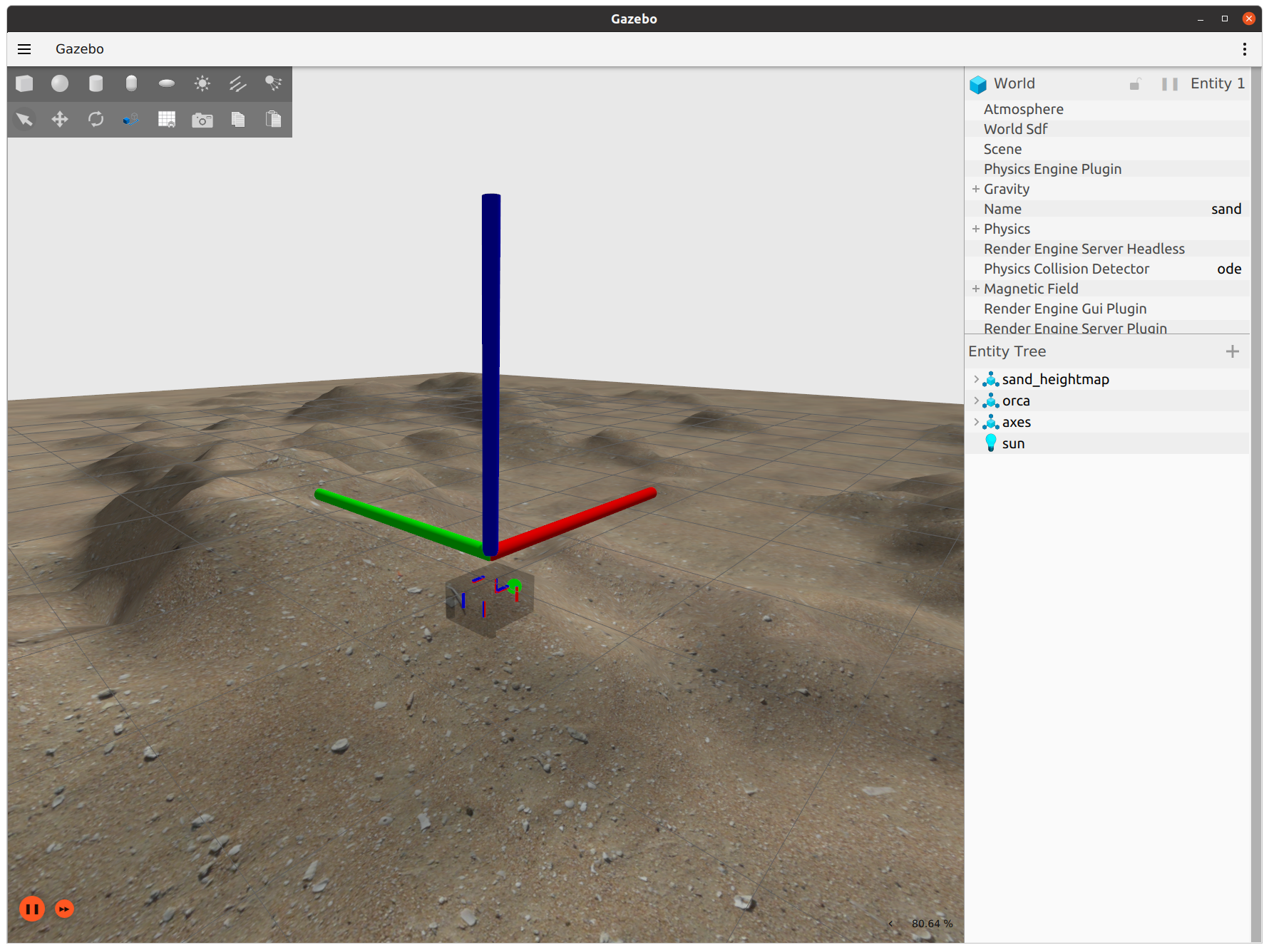The image size is (1269, 950).
Task: Add a point light
Action: [202, 84]
